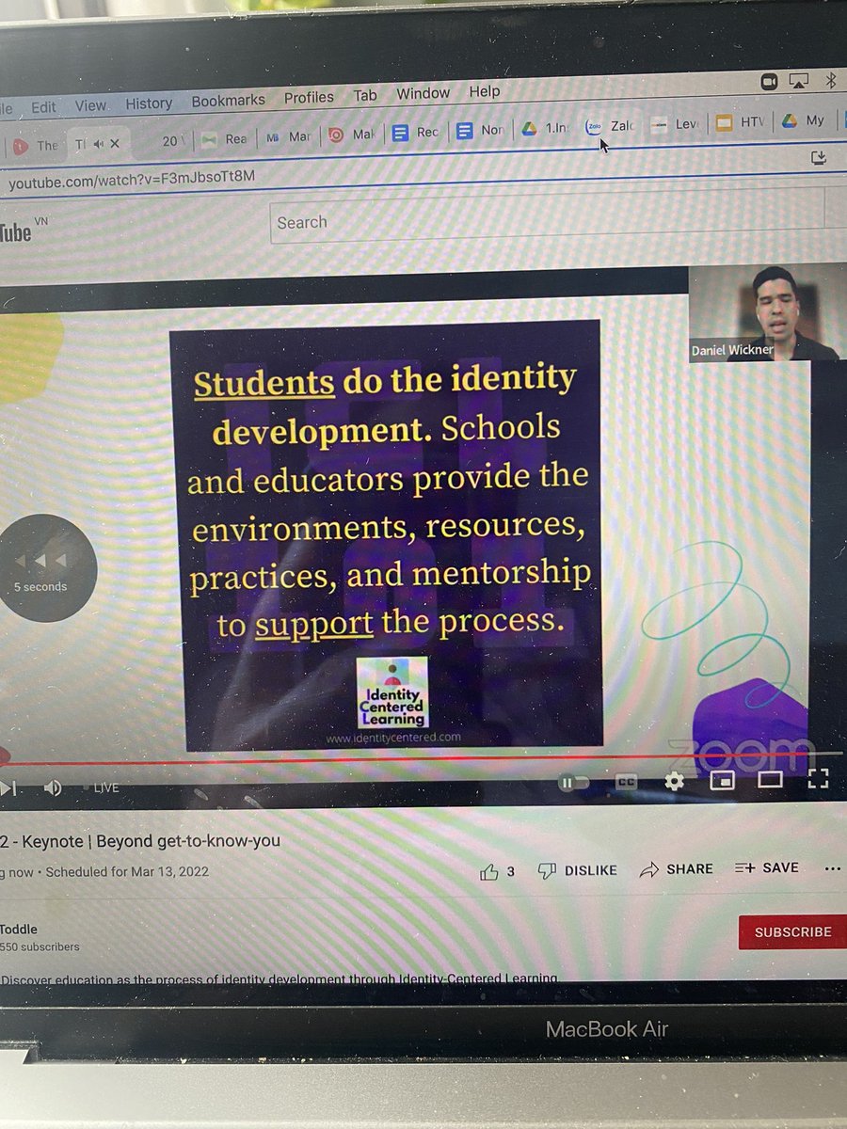Viewport: 847px width, 1129px height.
Task: Click the DISLIKE button
Action: click(x=577, y=870)
